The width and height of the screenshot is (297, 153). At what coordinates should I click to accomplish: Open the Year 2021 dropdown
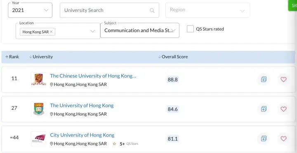tap(30, 10)
